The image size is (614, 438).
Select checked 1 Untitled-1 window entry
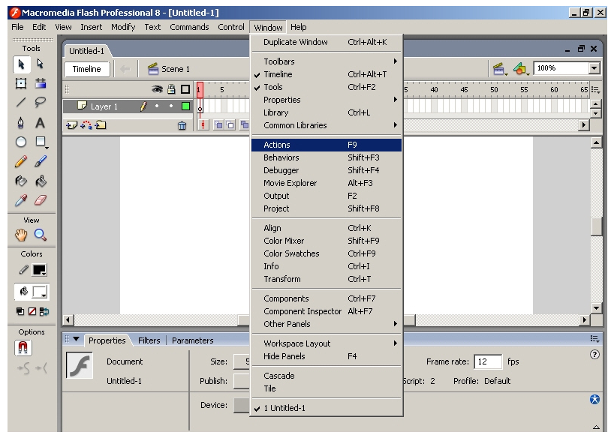coord(327,408)
